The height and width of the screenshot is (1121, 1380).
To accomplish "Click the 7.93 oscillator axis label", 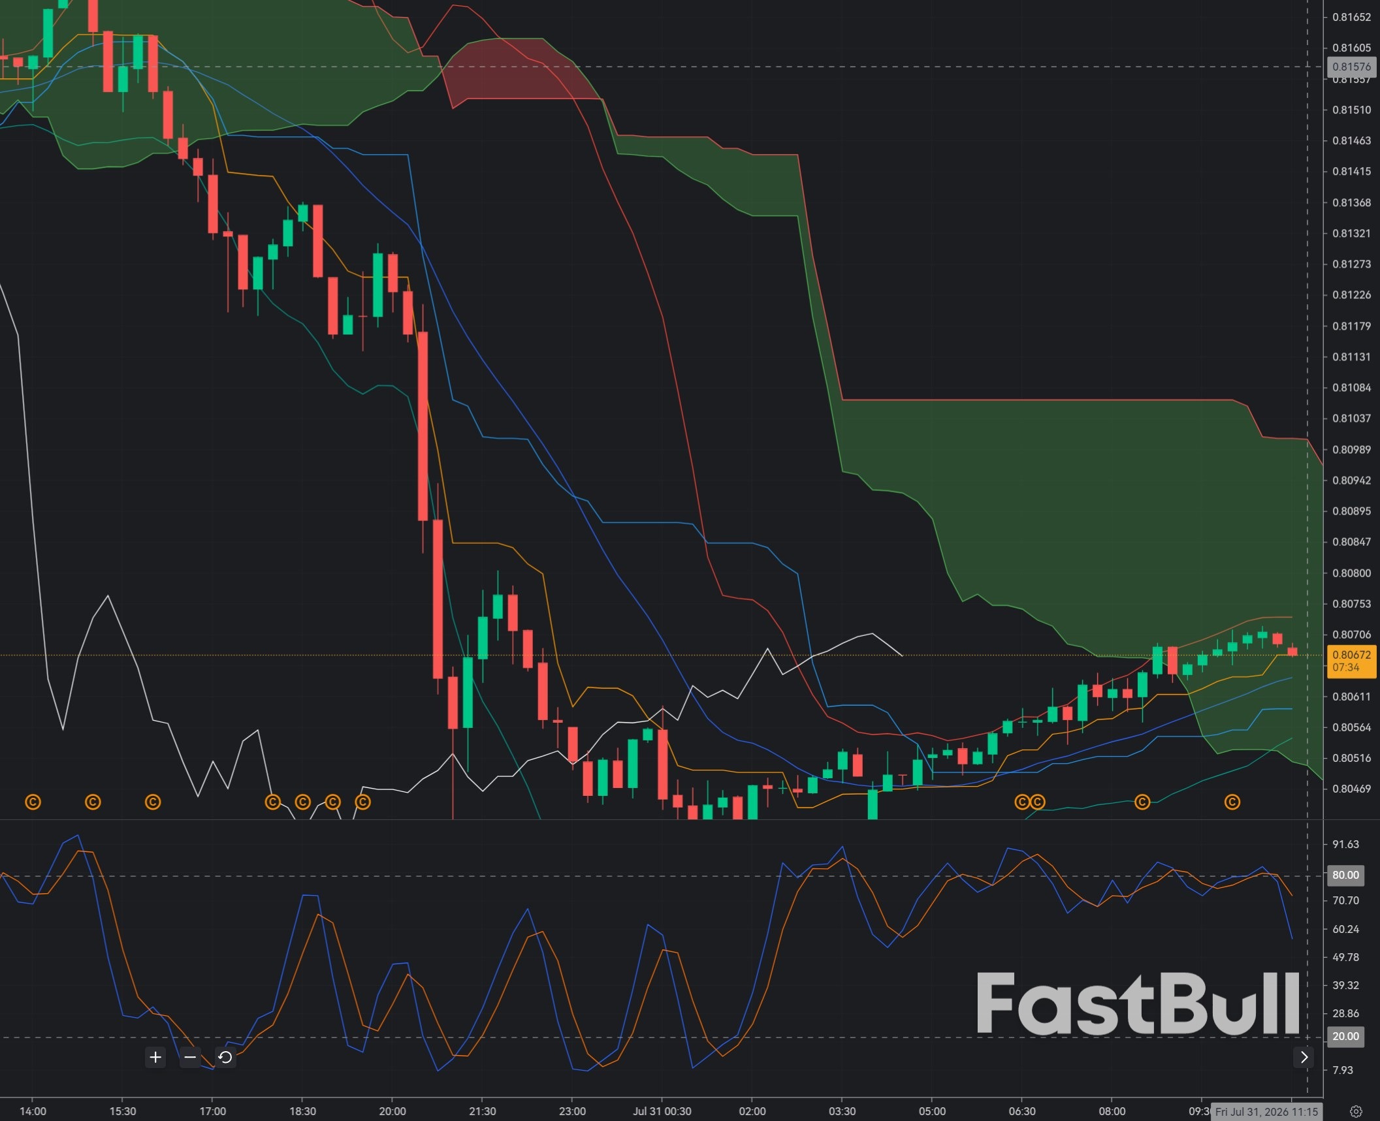I will [x=1343, y=1070].
